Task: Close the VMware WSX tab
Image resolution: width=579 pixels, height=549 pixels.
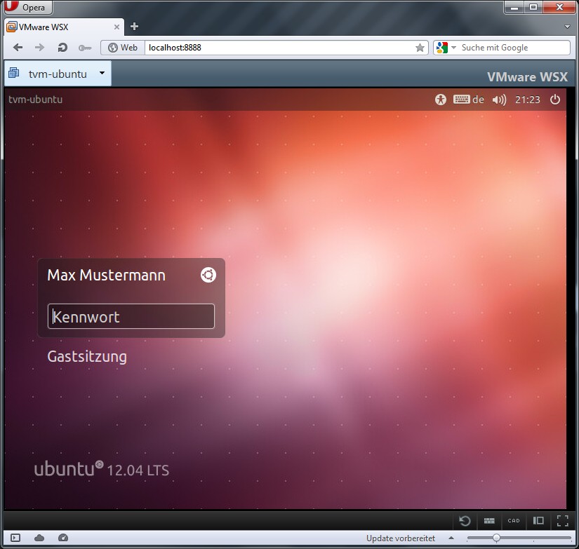Action: (x=117, y=27)
